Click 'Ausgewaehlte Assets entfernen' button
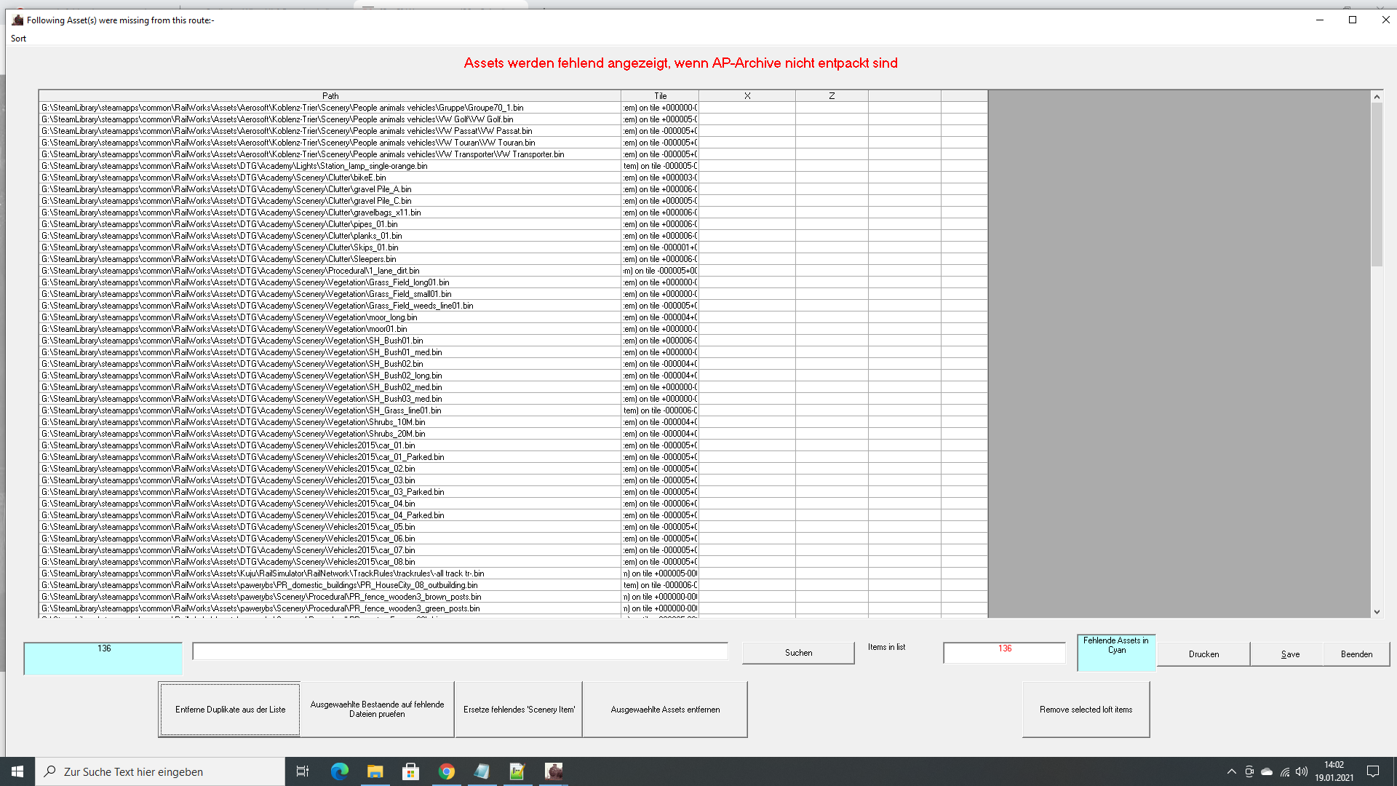Screen dimensions: 1397x786 tap(665, 710)
